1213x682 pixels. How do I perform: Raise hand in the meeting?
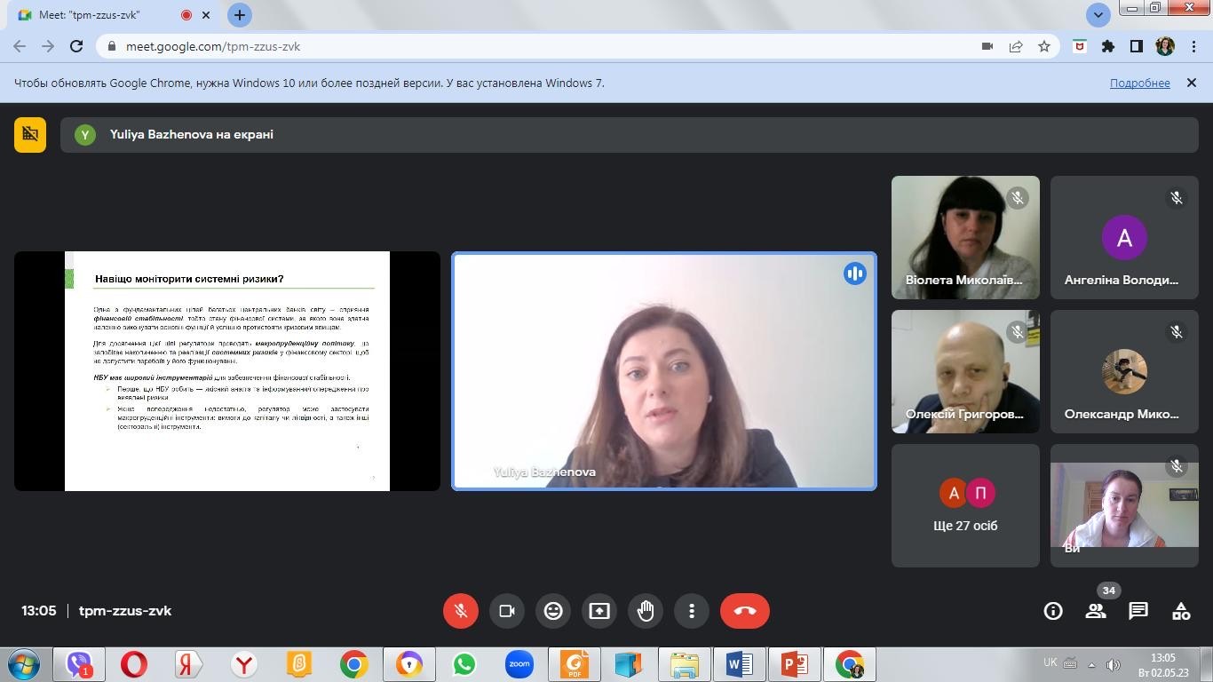pos(646,611)
